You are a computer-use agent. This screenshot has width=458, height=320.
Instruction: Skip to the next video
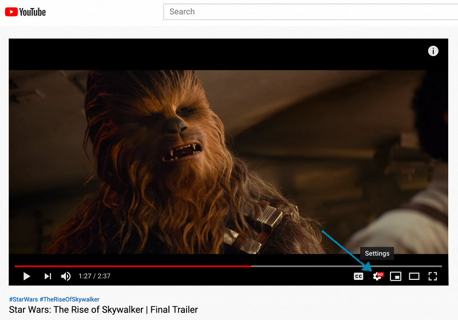coord(48,276)
